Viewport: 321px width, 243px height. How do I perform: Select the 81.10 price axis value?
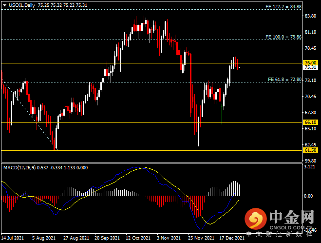[310, 32]
